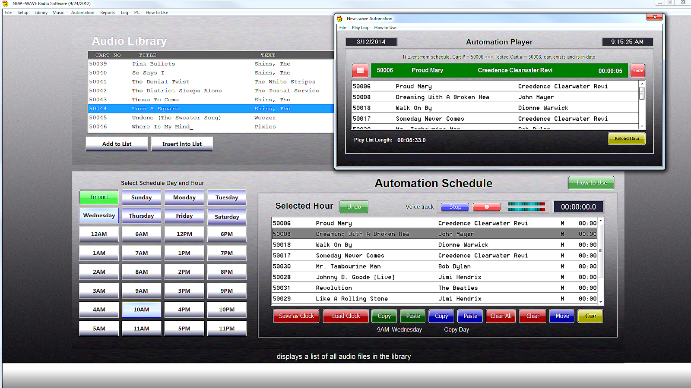
Task: Click the red voice track record button
Action: (x=487, y=207)
